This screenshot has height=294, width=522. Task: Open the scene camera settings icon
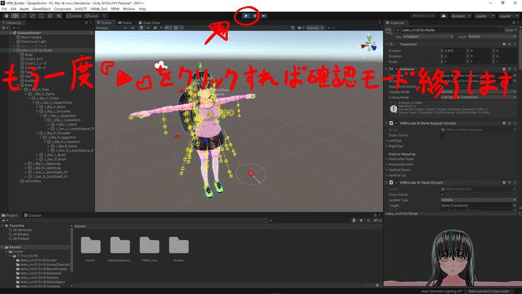coord(301,27)
